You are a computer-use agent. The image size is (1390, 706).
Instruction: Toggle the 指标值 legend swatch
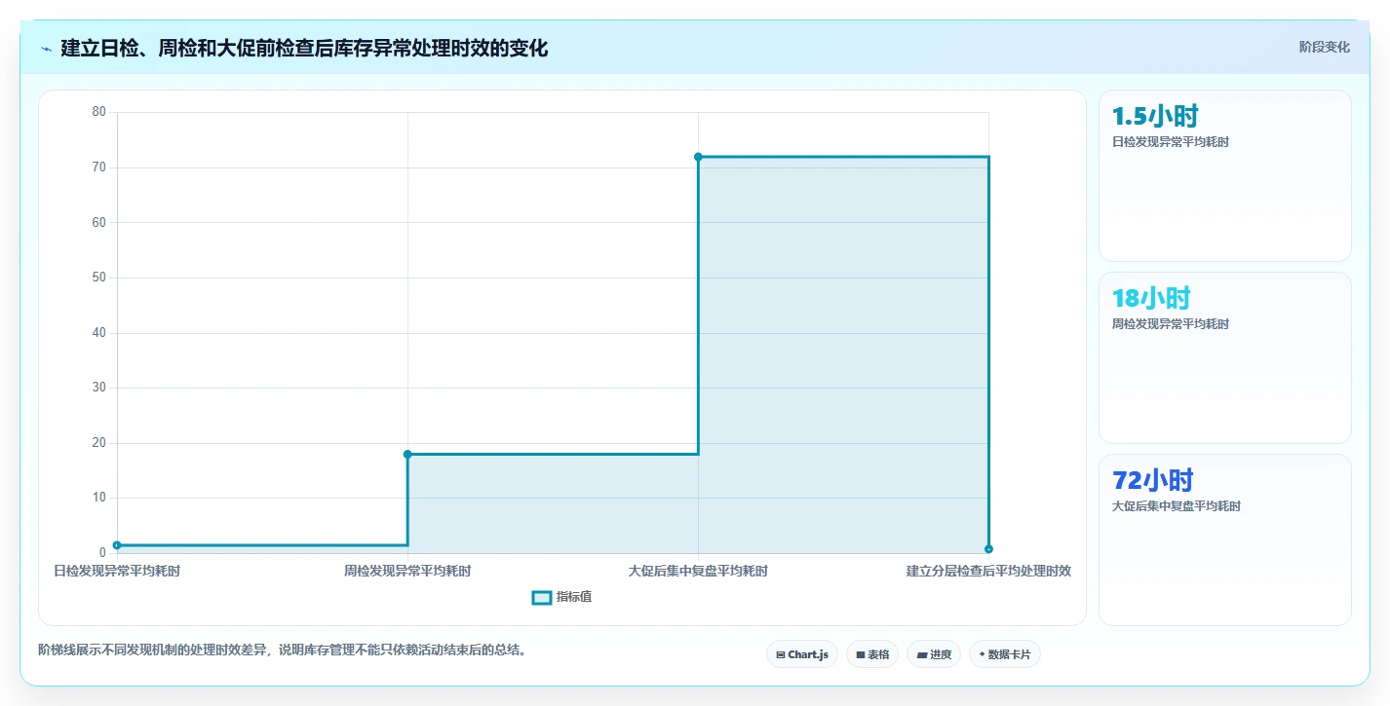[542, 597]
